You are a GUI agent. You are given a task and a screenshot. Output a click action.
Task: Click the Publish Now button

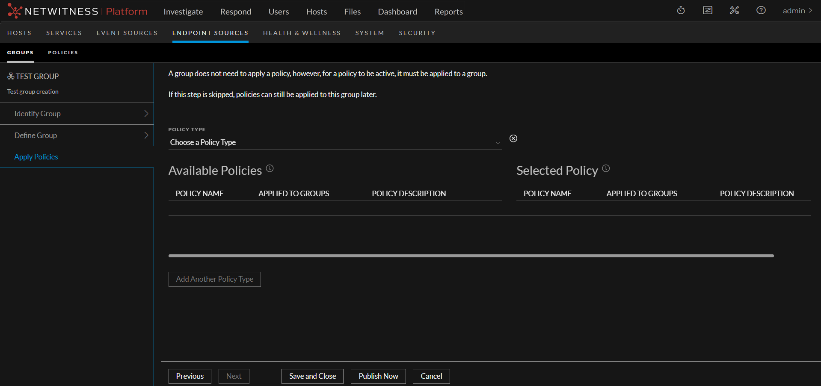[x=378, y=376]
